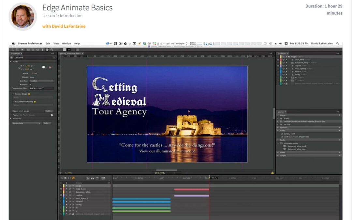Collapse the Audio section in Library
This screenshot has width=352, height=220.
pyautogui.click(x=278, y=140)
